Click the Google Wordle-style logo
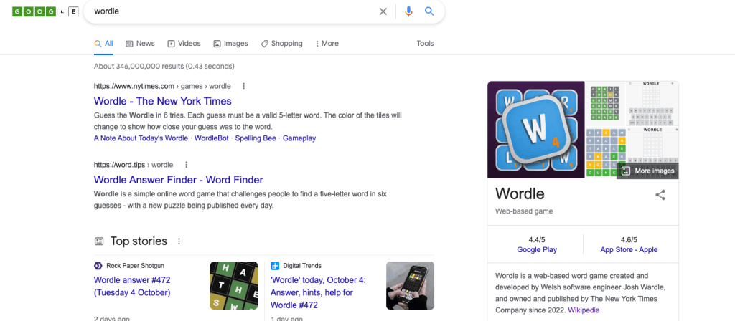This screenshot has height=321, width=735. click(x=45, y=12)
